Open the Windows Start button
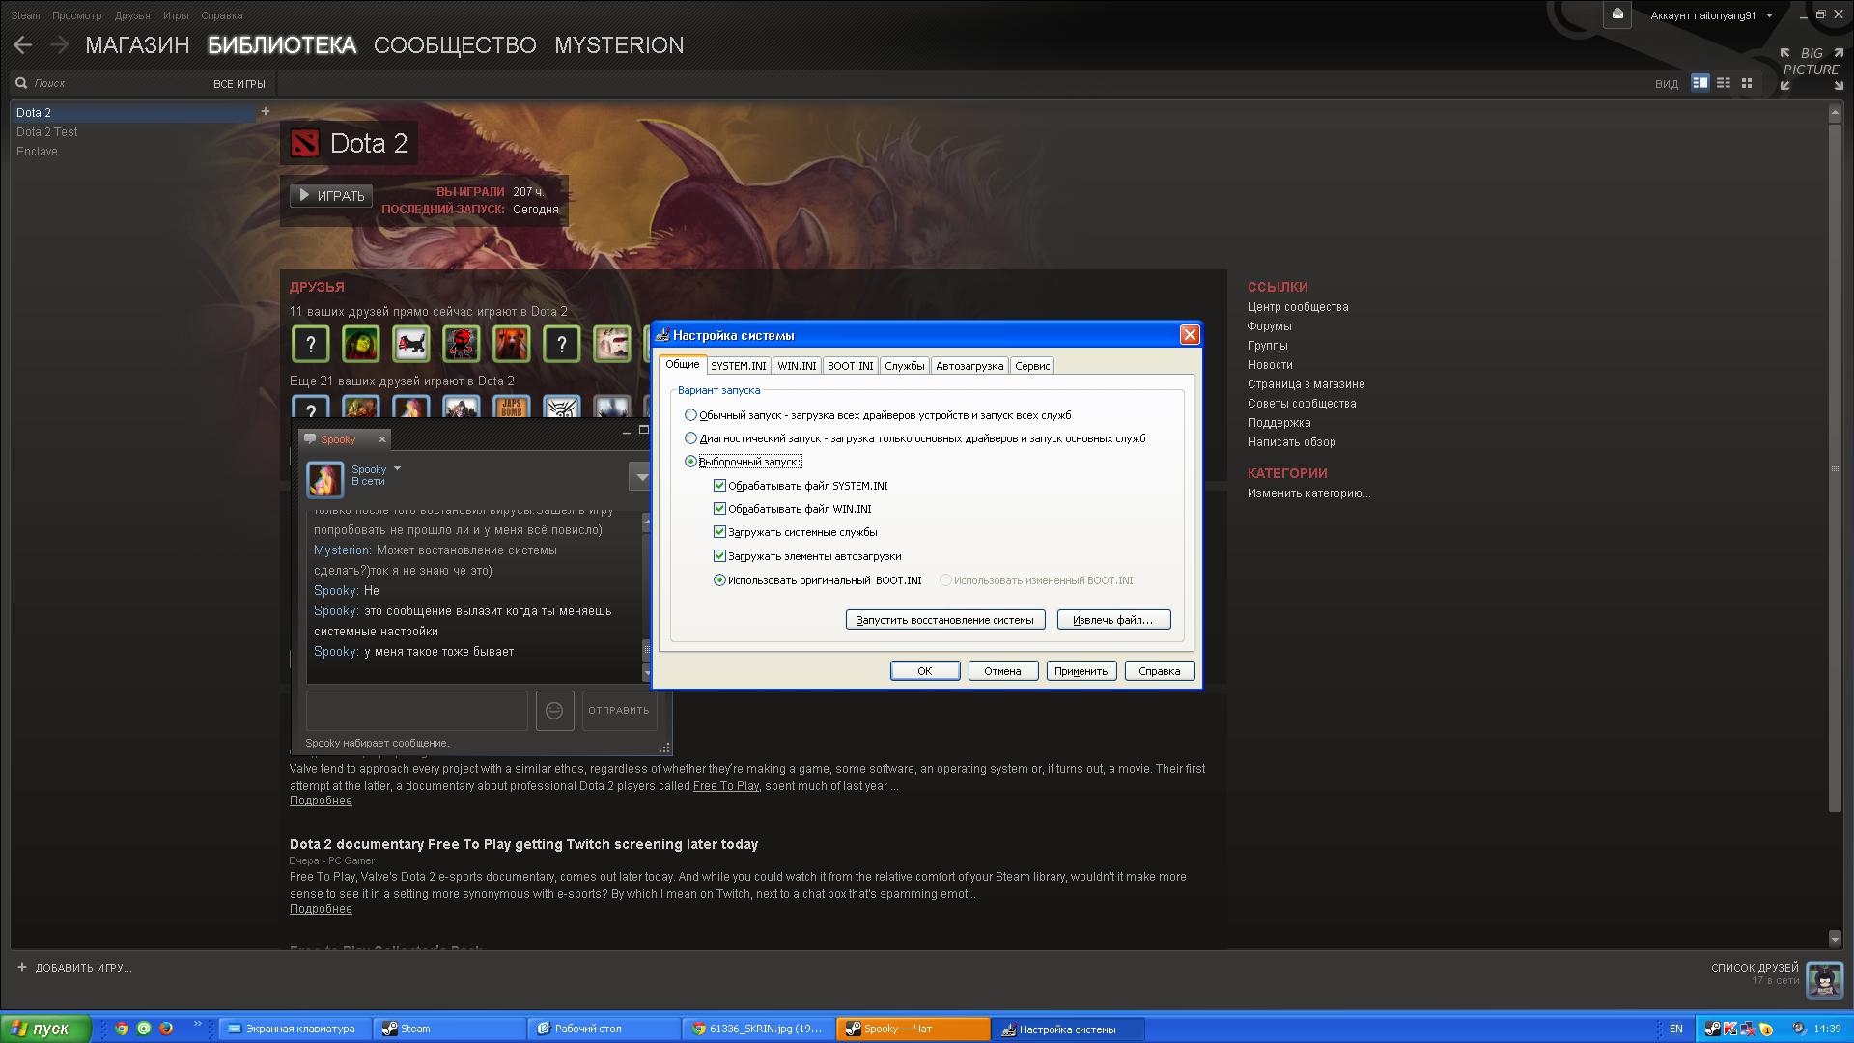1854x1043 pixels. click(45, 1029)
